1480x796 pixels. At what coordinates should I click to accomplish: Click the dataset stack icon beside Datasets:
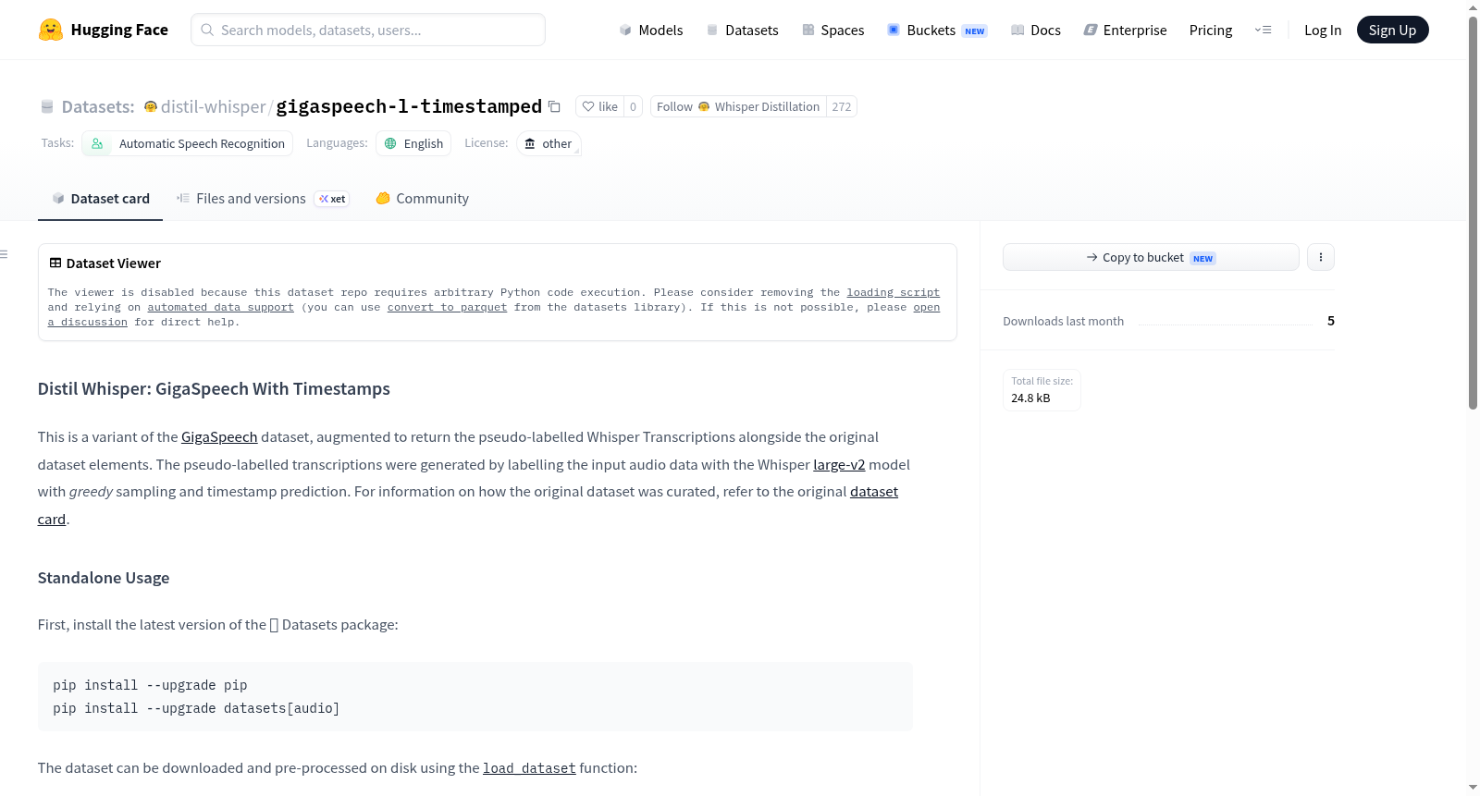pos(47,107)
